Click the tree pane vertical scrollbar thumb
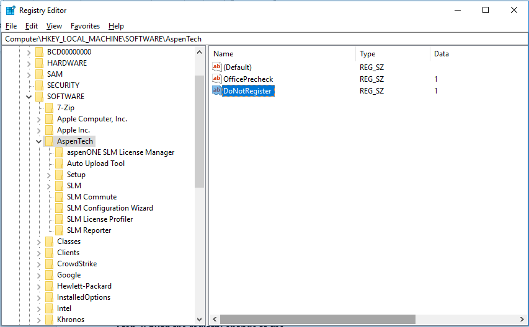 coord(199,130)
